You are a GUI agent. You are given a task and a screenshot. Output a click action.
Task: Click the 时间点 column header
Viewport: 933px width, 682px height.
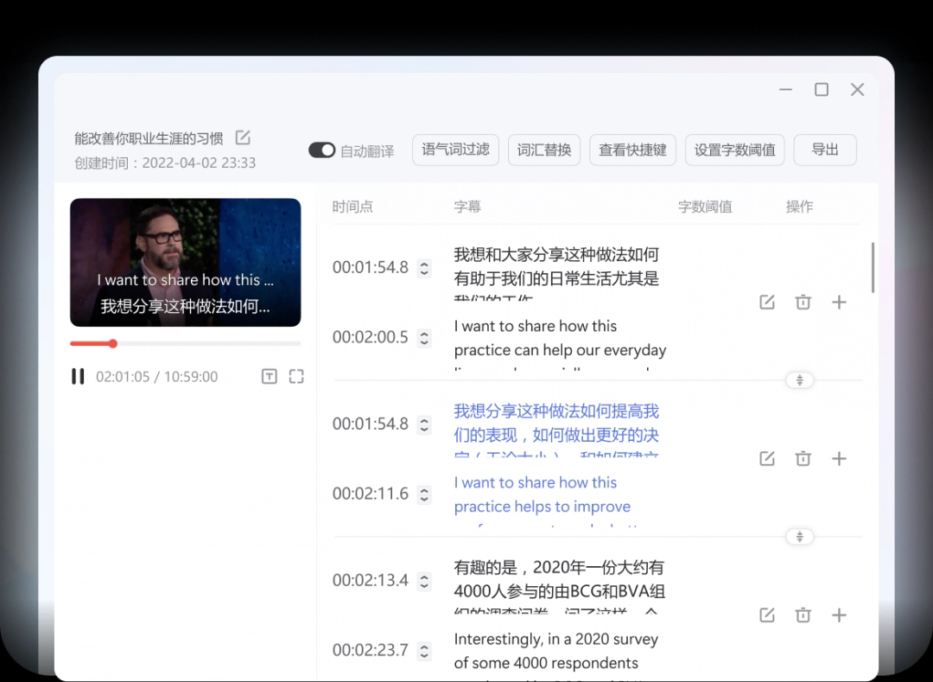[x=352, y=207]
